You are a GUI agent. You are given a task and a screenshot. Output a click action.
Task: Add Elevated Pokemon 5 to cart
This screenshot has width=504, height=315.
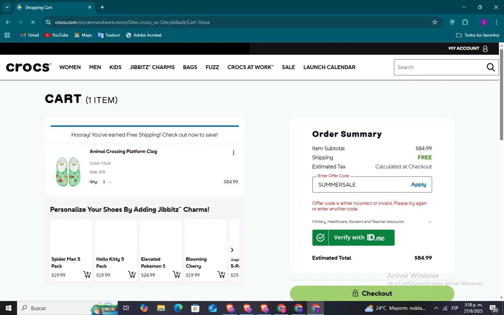[176, 275]
